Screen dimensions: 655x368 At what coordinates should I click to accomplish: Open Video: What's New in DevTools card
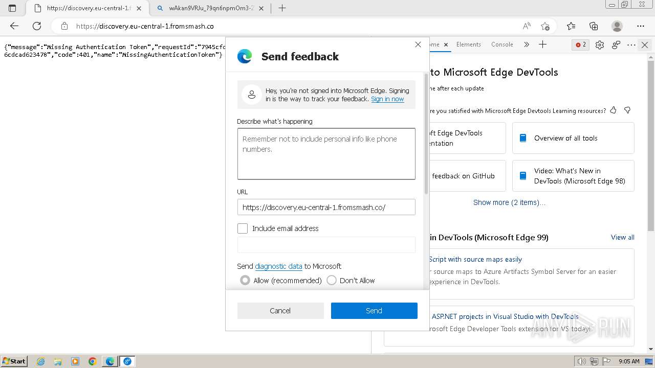573,176
